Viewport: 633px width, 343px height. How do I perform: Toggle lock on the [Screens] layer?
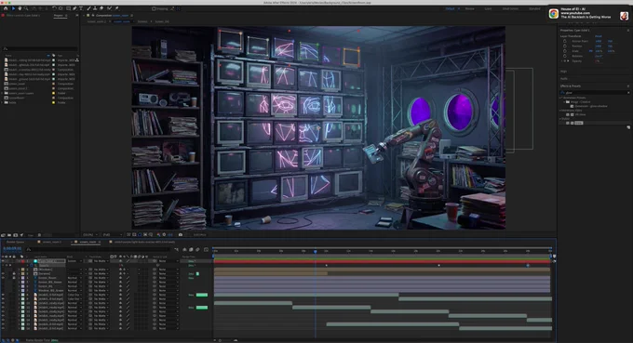[14, 273]
